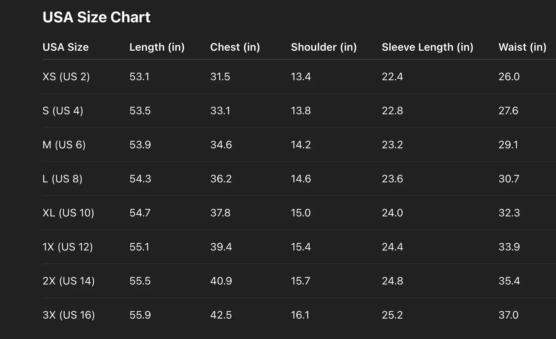The image size is (556, 339).
Task: Select the XL (US 10) row label
Action: coord(68,213)
